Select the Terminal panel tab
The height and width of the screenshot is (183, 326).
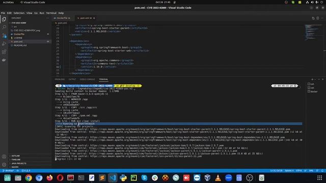[103, 79]
